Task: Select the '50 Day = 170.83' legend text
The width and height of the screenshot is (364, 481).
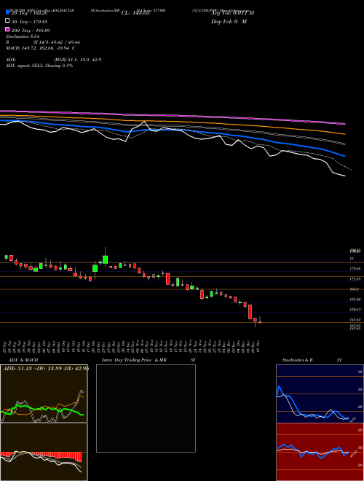Action: click(x=29, y=22)
